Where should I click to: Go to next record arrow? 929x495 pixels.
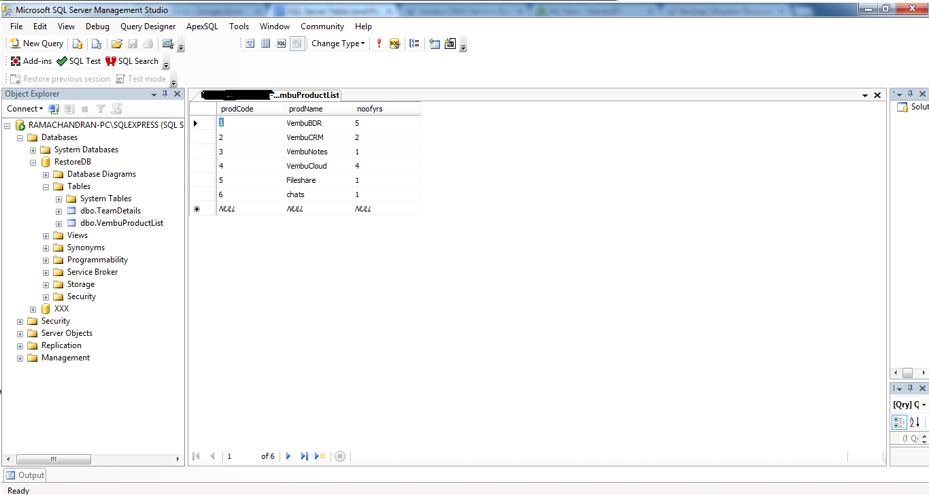288,456
